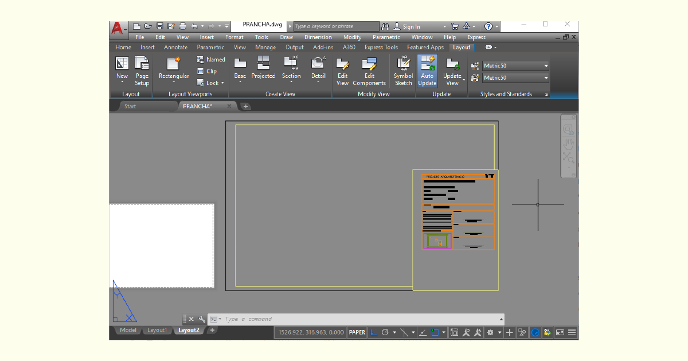Screen dimensions: 688x361
Task: Open the lower Metric50 style dropdown
Action: pos(546,78)
